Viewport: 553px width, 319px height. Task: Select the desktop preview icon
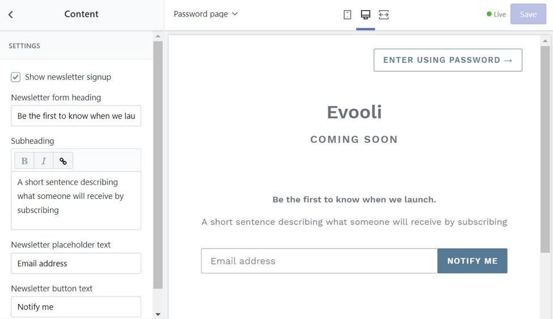366,15
